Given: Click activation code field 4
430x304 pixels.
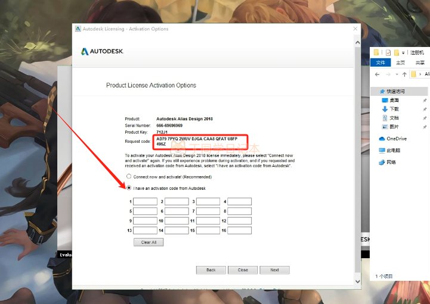Looking at the screenshot, I should pyautogui.click(x=239, y=202).
